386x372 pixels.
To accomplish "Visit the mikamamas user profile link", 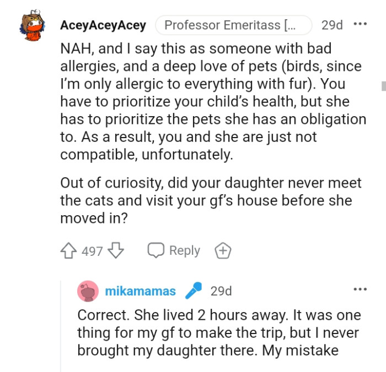I will click(x=140, y=291).
